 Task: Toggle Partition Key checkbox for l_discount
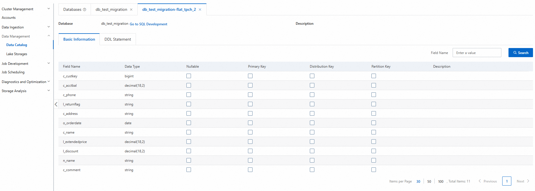tap(374, 151)
